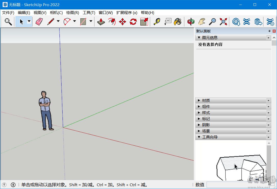The height and width of the screenshot is (189, 277).
Task: Select the Rotate tool
Action: pyautogui.click(x=133, y=22)
